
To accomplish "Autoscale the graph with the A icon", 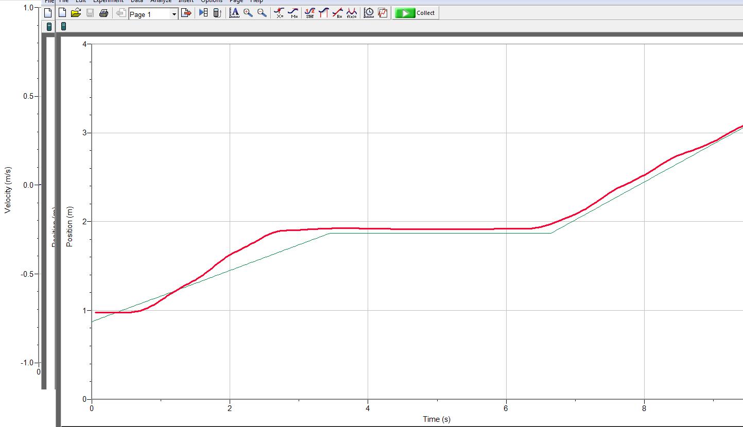I will click(234, 13).
